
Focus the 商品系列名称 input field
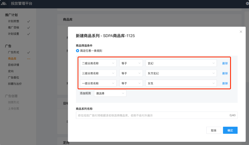[x=157, y=115]
